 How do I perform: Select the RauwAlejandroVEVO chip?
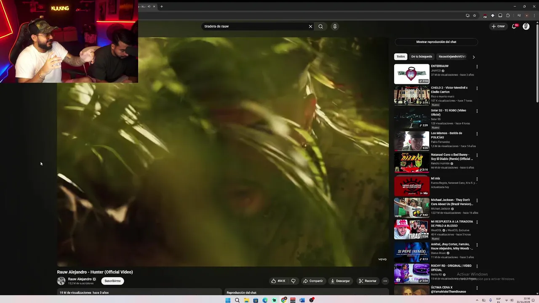[452, 56]
